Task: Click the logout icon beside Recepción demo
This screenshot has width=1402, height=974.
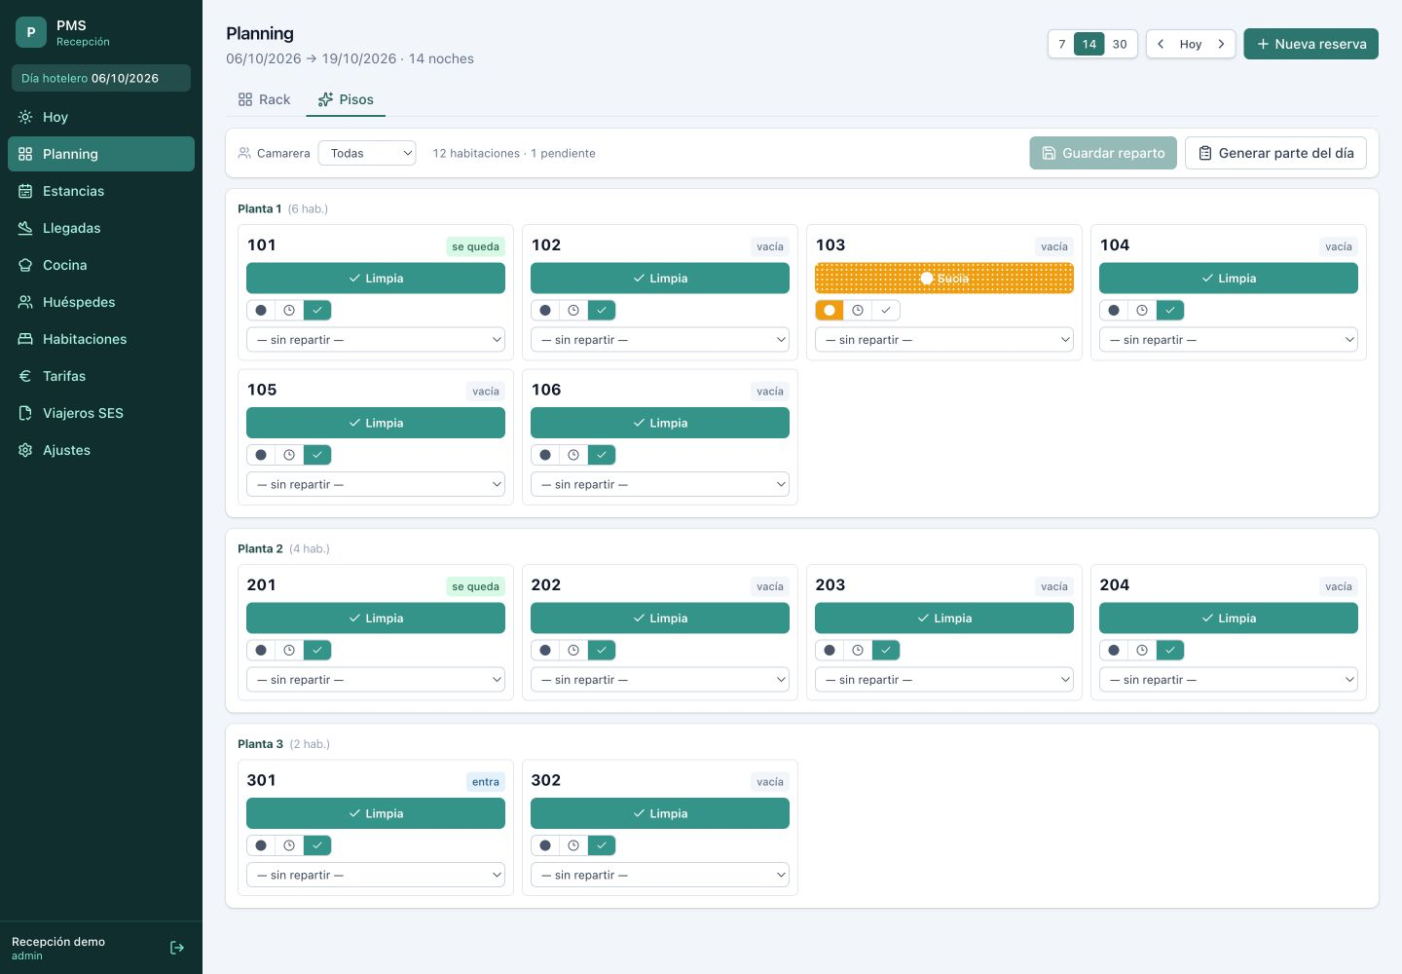Action: click(177, 948)
